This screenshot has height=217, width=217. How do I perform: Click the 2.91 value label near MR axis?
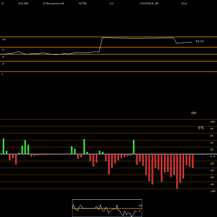(201, 127)
